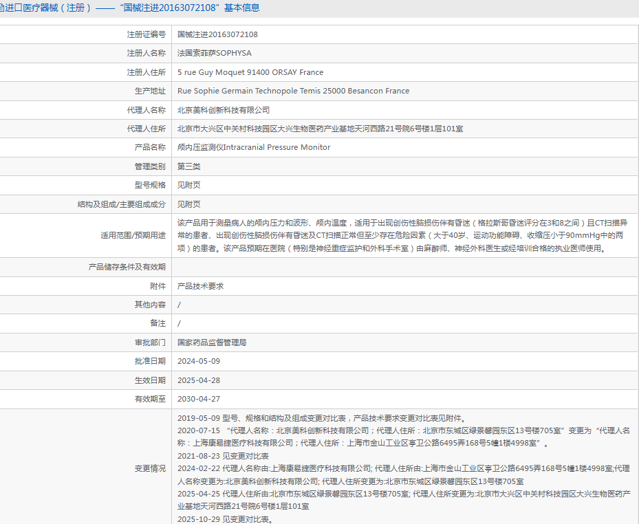Click the 管理类别 label
639x524 pixels.
[x=150, y=166]
